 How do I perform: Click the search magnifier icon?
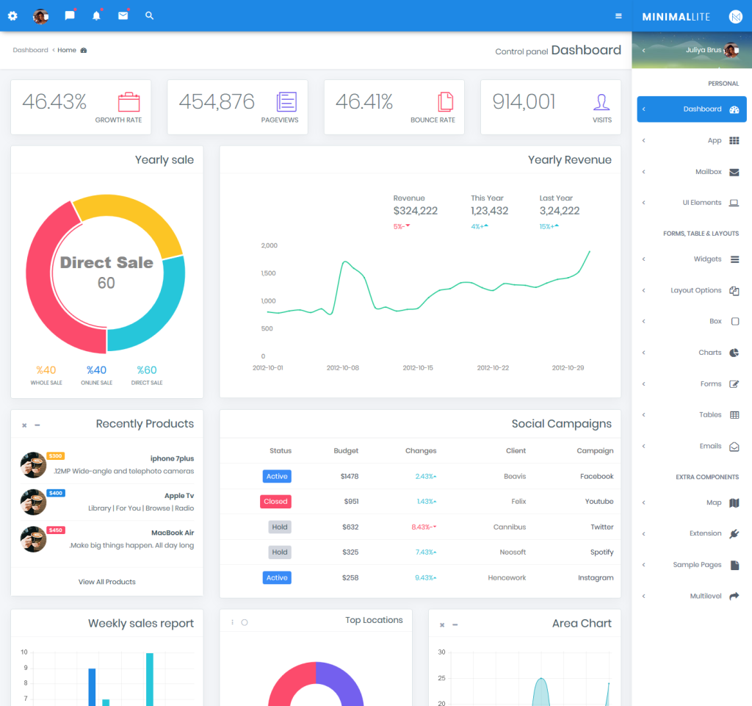pos(150,15)
